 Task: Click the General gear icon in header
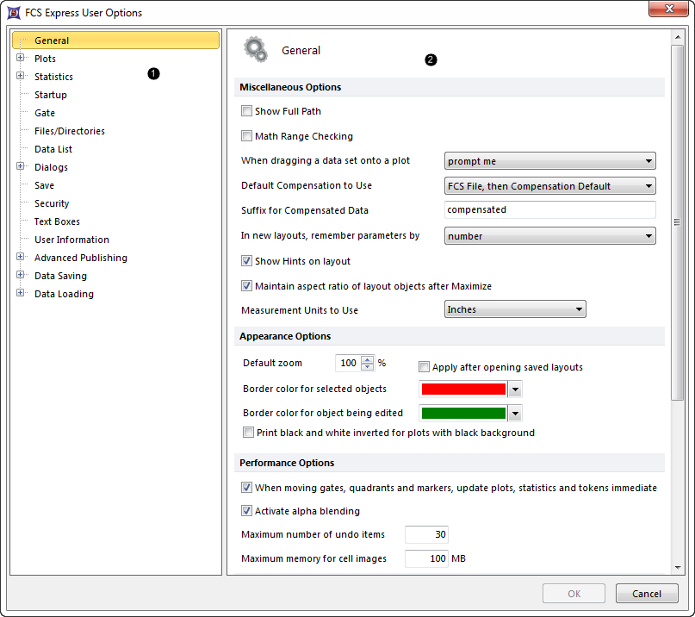click(255, 50)
